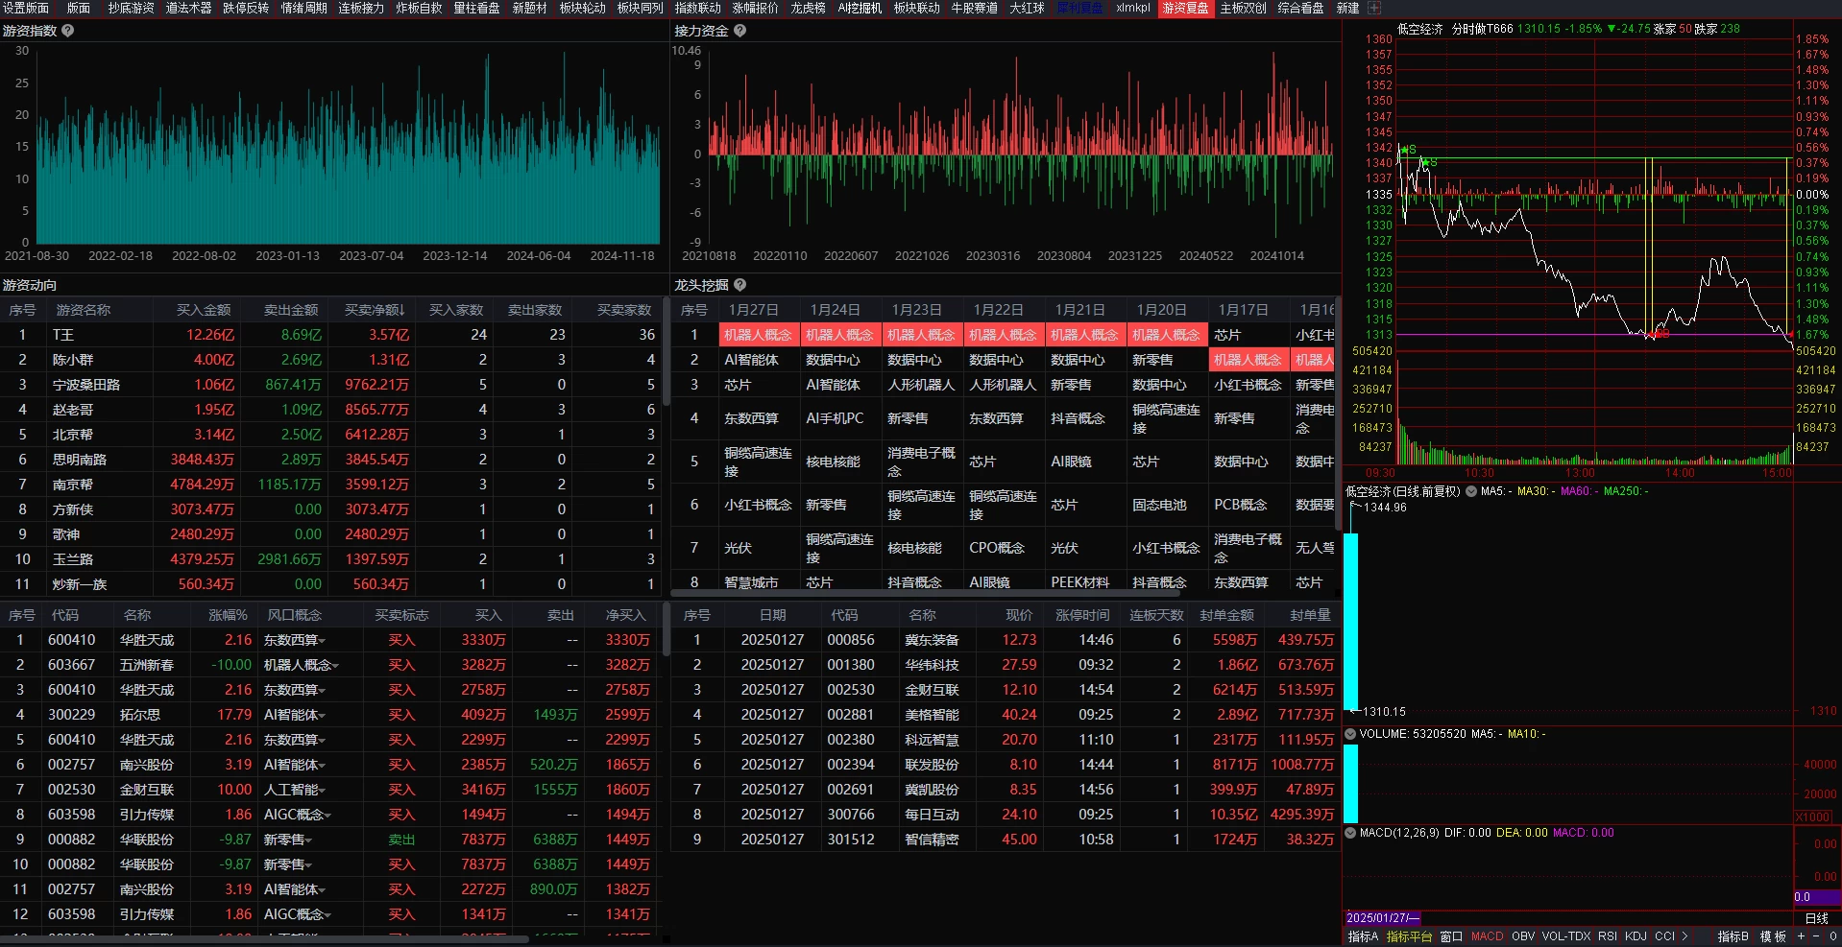Select the 日线 period label

pyautogui.click(x=1816, y=918)
